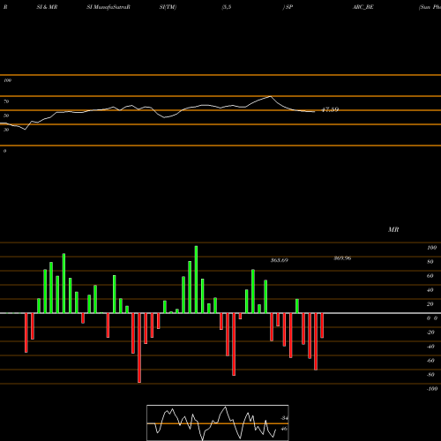The width and height of the screenshot is (441, 441).
Task: Click the '(5,5' parameter text in header
Action: click(227, 7)
